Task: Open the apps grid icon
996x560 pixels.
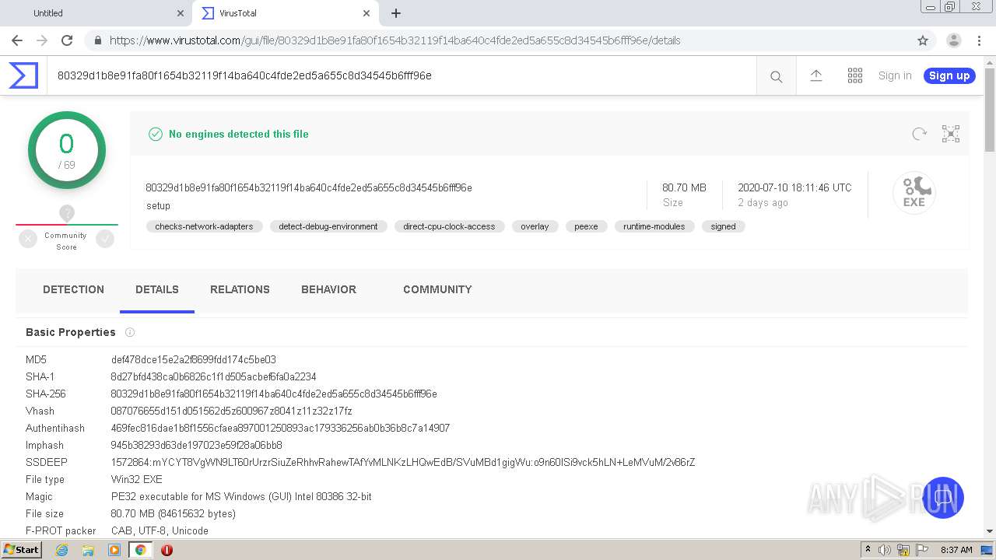Action: [855, 75]
